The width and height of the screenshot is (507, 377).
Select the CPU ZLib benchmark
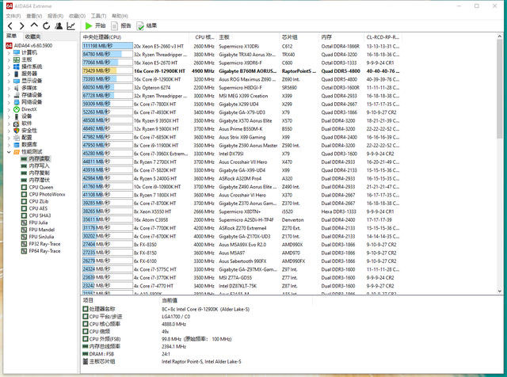39,201
